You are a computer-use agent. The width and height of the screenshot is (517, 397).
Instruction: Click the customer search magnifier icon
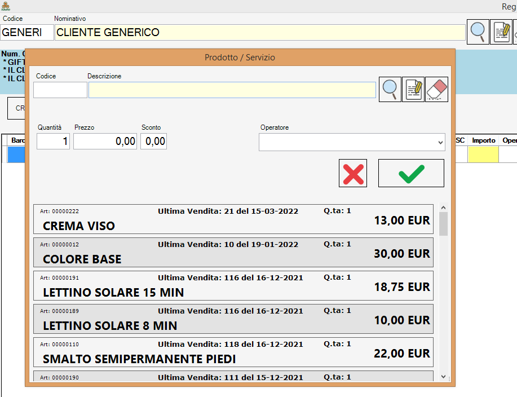(478, 32)
